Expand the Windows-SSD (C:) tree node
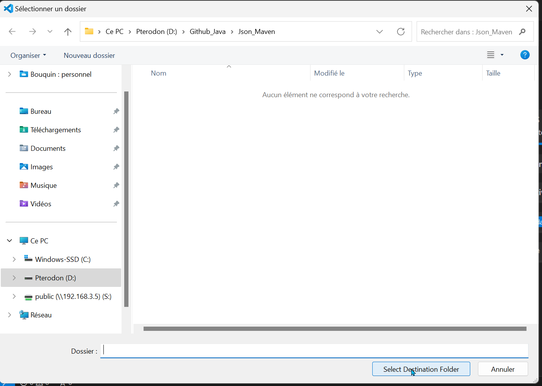The image size is (542, 386). (14, 260)
